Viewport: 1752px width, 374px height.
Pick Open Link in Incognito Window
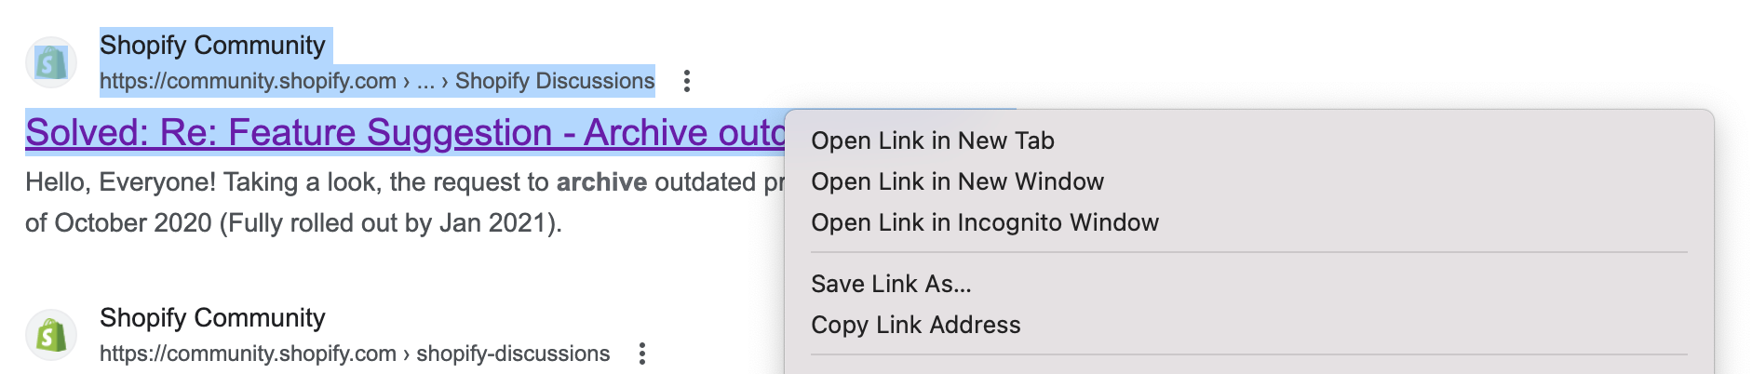click(984, 222)
